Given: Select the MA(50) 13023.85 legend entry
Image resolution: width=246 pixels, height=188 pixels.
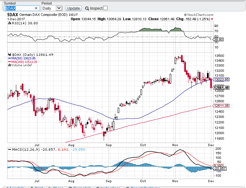Looking at the screenshot, I should click(22, 58).
